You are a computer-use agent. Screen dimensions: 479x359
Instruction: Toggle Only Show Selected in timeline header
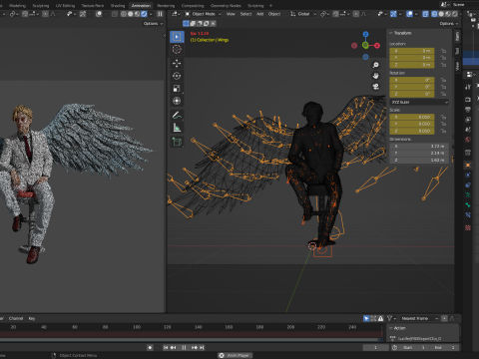(x=366, y=318)
